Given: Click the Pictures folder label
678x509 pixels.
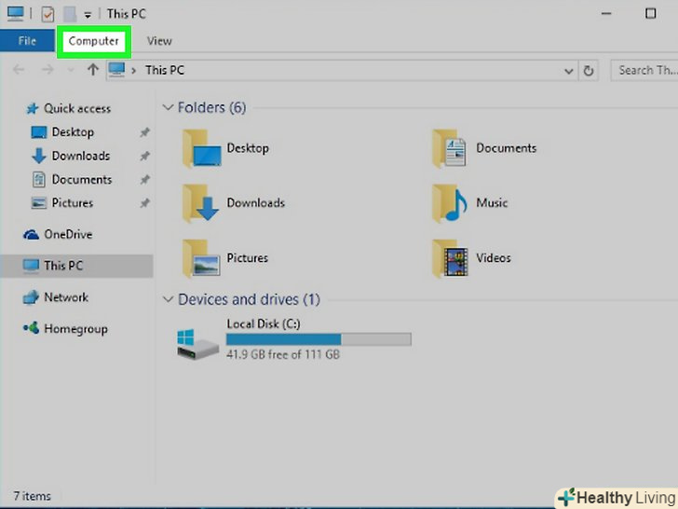Looking at the screenshot, I should (248, 258).
